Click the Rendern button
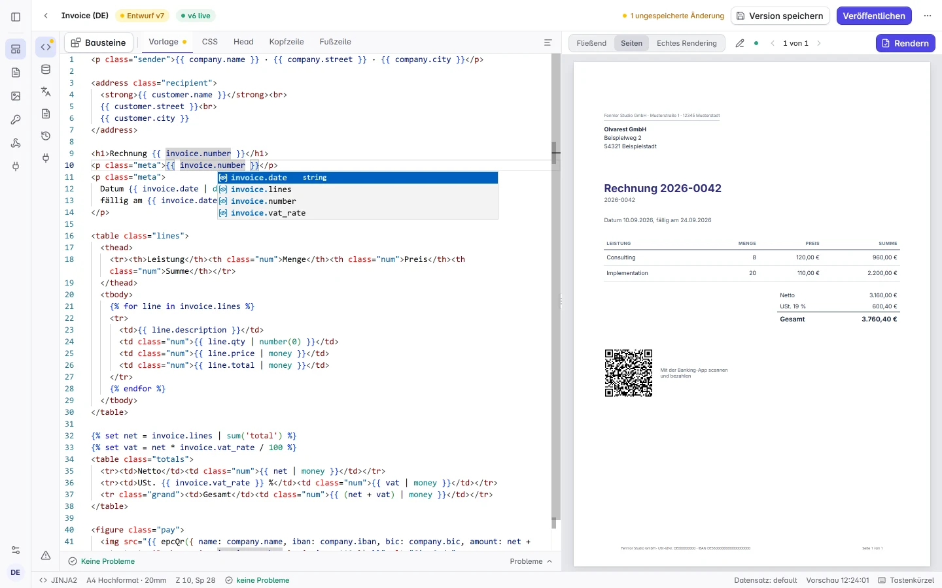Screen dimensions: 942x588 coord(905,43)
